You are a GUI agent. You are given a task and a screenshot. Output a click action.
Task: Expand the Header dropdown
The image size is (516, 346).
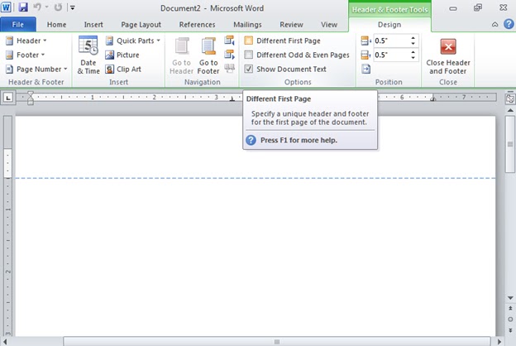26,41
